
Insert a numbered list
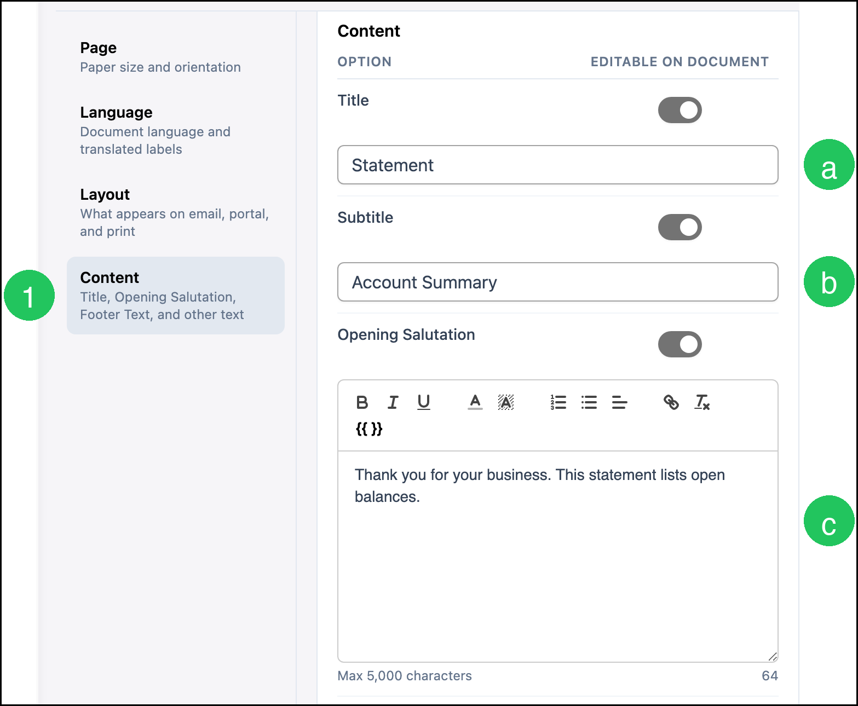(558, 402)
